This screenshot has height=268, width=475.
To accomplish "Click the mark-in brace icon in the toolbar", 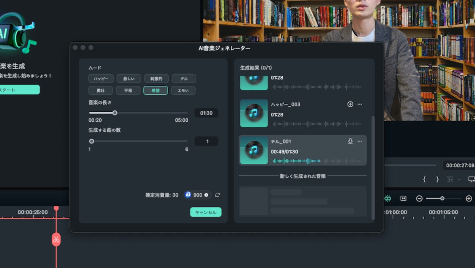I will (424, 179).
